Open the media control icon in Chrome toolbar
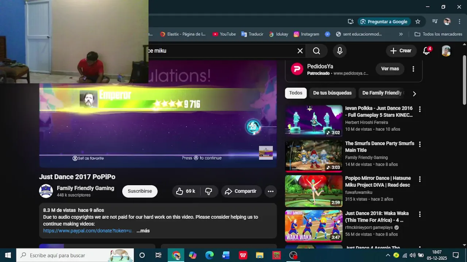Viewport: 467px width, 262px height. pyautogui.click(x=435, y=21)
